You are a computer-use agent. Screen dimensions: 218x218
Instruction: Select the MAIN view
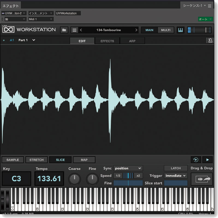149,30
